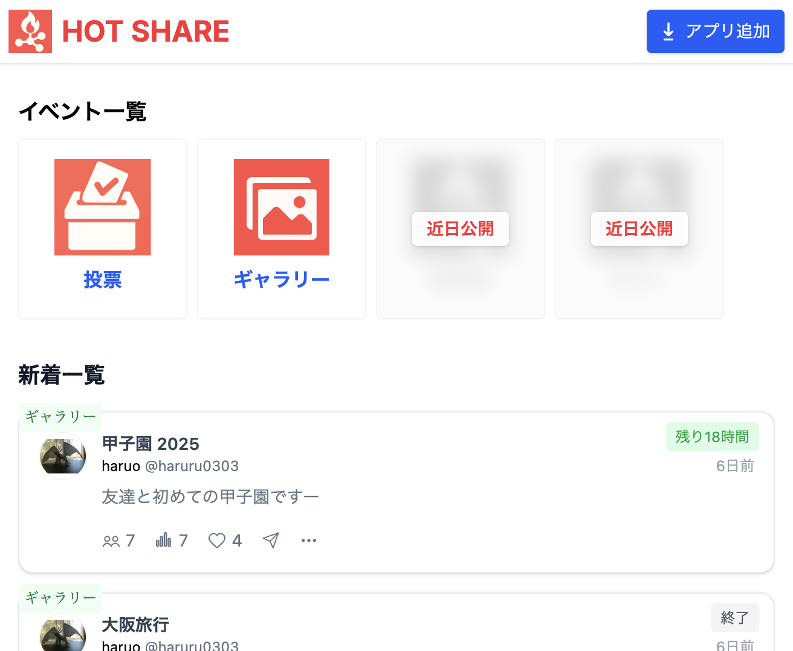Open the three-dot more menu on 甲子園 2025 post
Screen dimensions: 793x651
[x=309, y=540]
